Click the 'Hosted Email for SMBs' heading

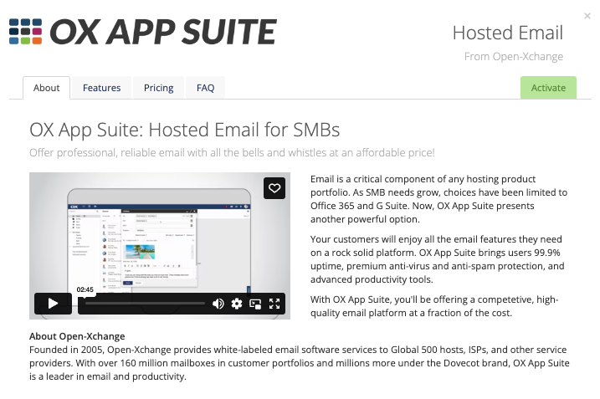pyautogui.click(x=184, y=130)
